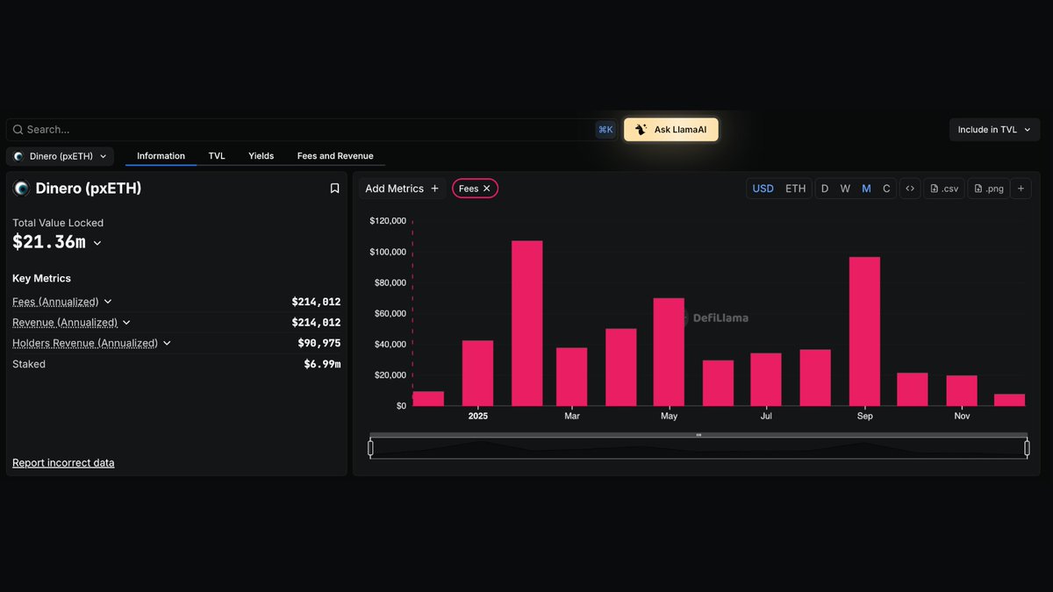The height and width of the screenshot is (592, 1053).
Task: Click the Staked label
Action: 29,364
